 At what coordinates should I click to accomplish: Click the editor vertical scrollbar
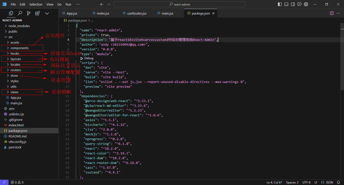pos(342,56)
